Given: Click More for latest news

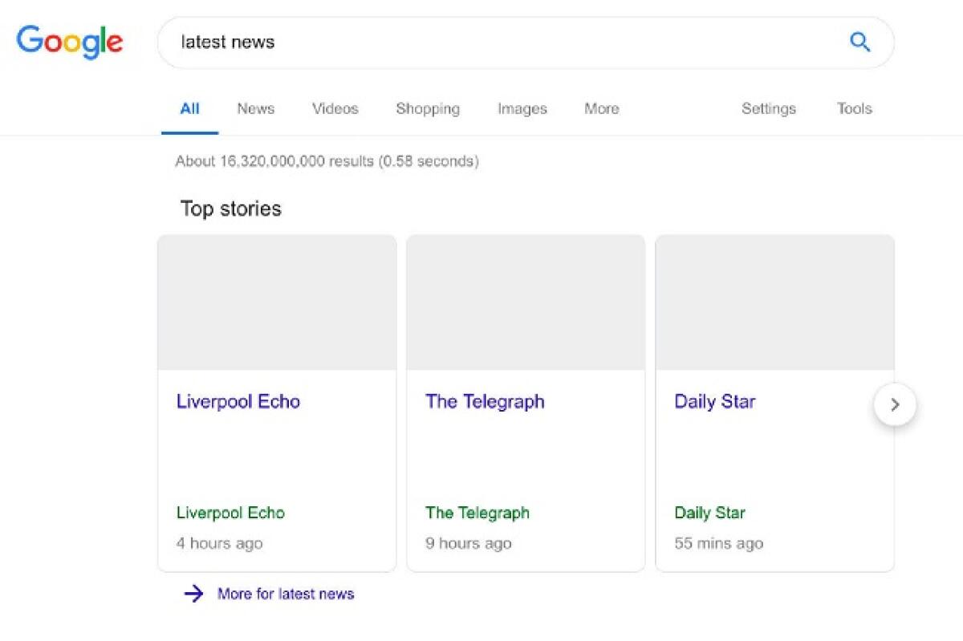Looking at the screenshot, I should 285,593.
